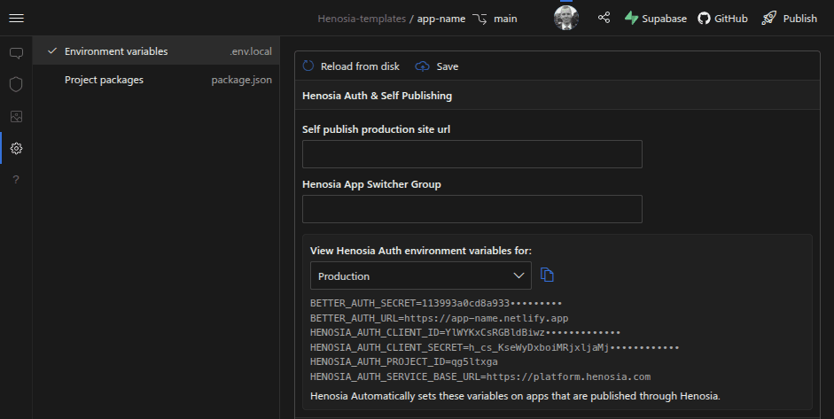Click the .env.local file label

[x=251, y=51]
